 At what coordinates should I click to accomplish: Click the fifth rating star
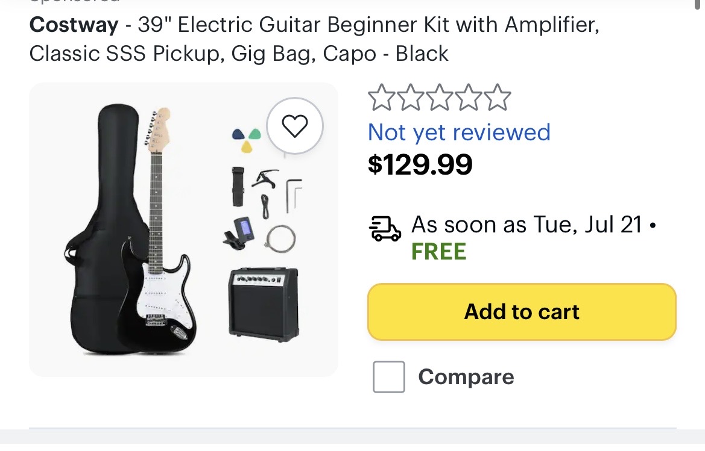497,98
